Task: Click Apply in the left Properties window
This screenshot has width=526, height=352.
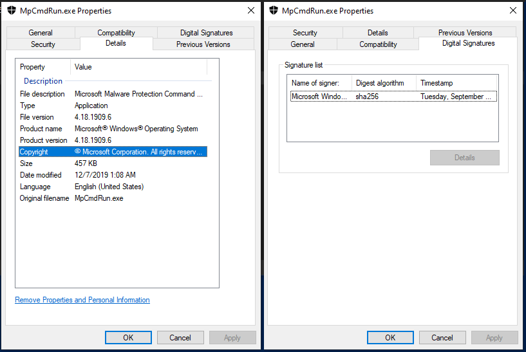Action: click(232, 337)
